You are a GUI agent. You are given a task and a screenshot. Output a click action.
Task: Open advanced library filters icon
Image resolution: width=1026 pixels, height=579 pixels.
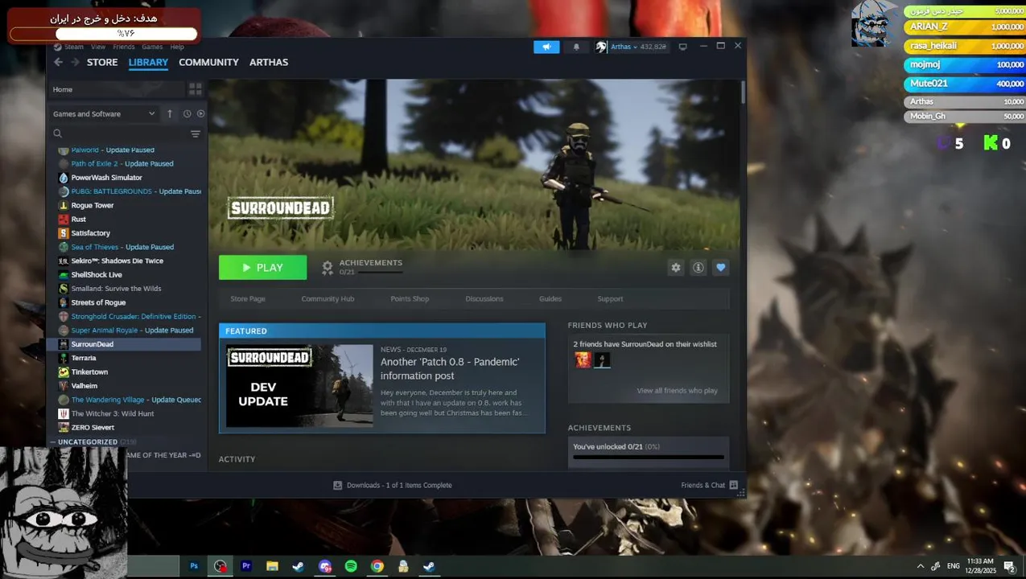pos(196,133)
